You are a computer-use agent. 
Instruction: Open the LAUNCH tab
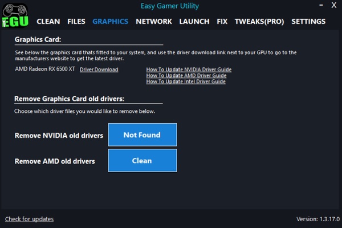coord(194,22)
